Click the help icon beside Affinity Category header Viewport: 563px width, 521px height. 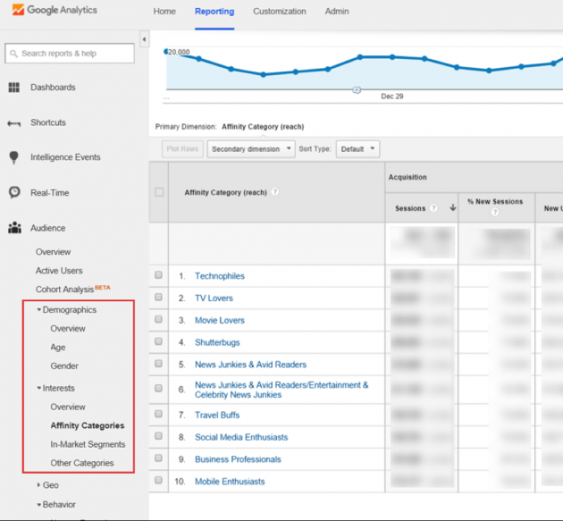coord(274,192)
